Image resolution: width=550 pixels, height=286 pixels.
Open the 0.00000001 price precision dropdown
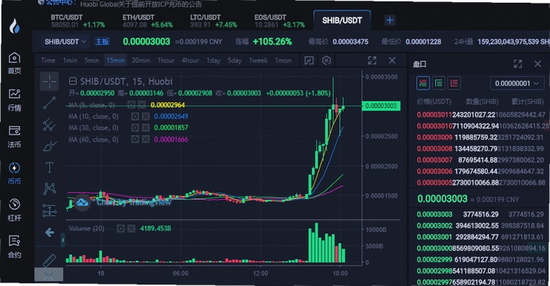517,83
